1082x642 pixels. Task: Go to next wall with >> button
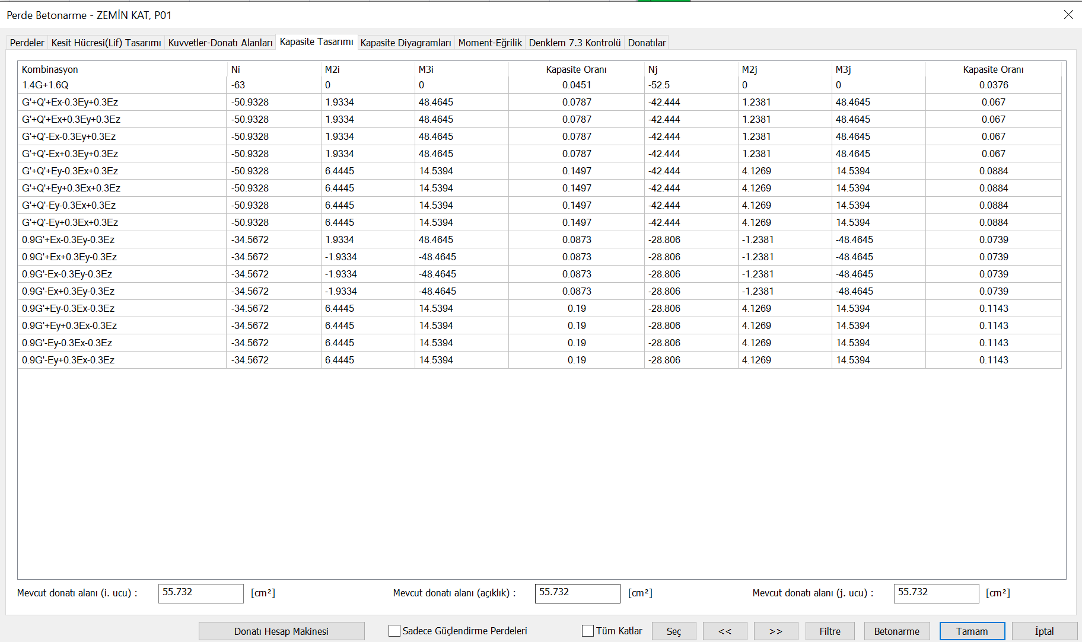(x=775, y=631)
